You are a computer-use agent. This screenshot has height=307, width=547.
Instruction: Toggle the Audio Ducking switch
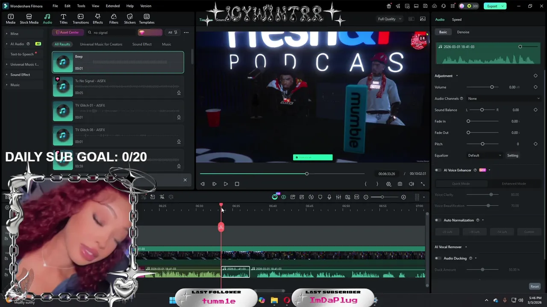(x=438, y=258)
